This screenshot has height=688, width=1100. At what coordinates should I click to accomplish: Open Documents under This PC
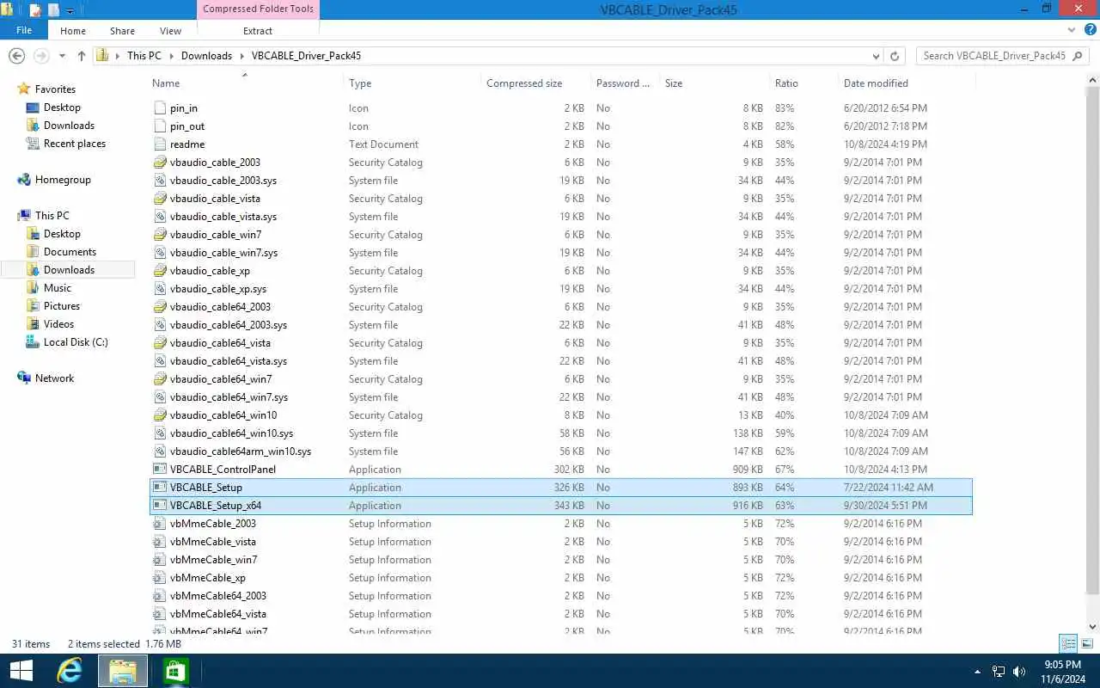point(70,252)
